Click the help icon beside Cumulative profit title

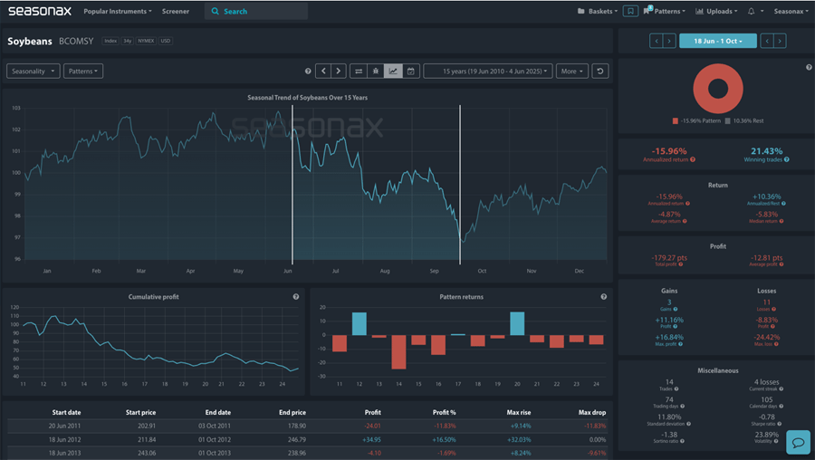(296, 297)
